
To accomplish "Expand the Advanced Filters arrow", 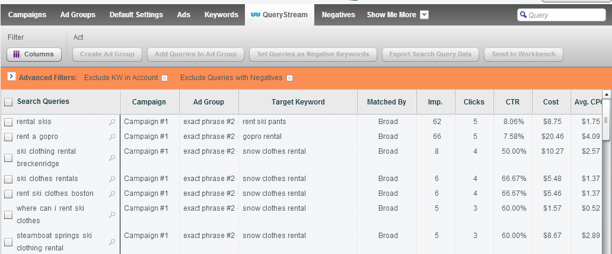I will pos(11,76).
